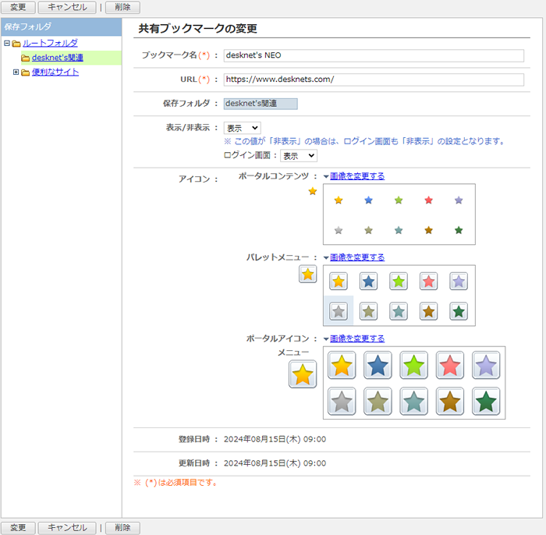Click the bottom 削除 button

(x=122, y=528)
